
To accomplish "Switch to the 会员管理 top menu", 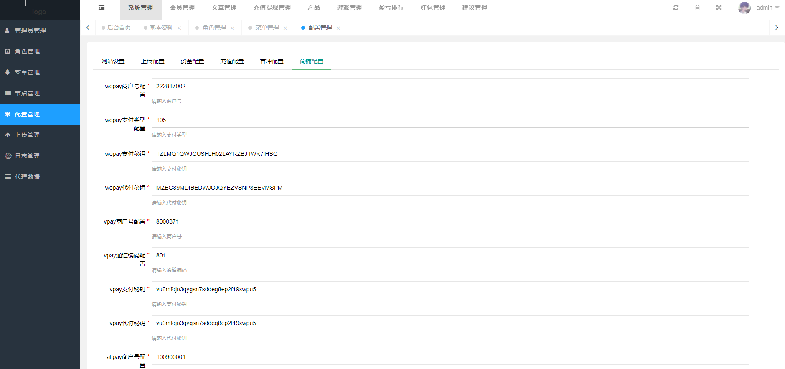I will (x=182, y=8).
